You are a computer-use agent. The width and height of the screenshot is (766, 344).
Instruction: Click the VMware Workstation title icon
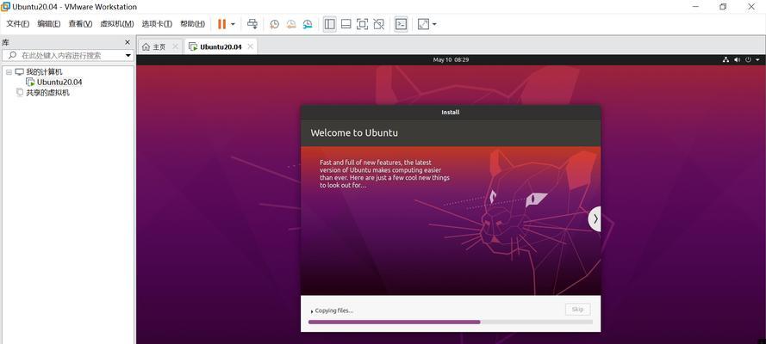pyautogui.click(x=5, y=7)
